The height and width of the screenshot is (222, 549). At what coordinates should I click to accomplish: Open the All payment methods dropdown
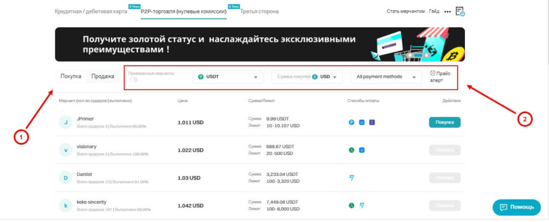pos(386,77)
